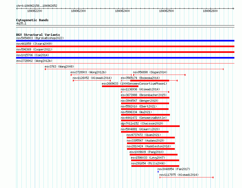242x188 pixels.
Task: Open the nsv461859 (Itsara2009) label
Action: tap(34, 44)
